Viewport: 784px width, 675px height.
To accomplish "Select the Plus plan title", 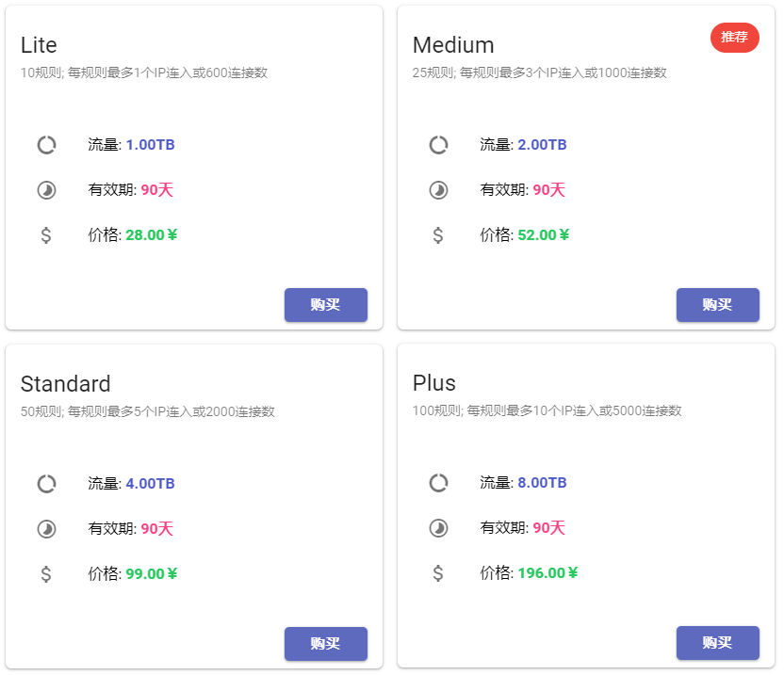I will 434,384.
